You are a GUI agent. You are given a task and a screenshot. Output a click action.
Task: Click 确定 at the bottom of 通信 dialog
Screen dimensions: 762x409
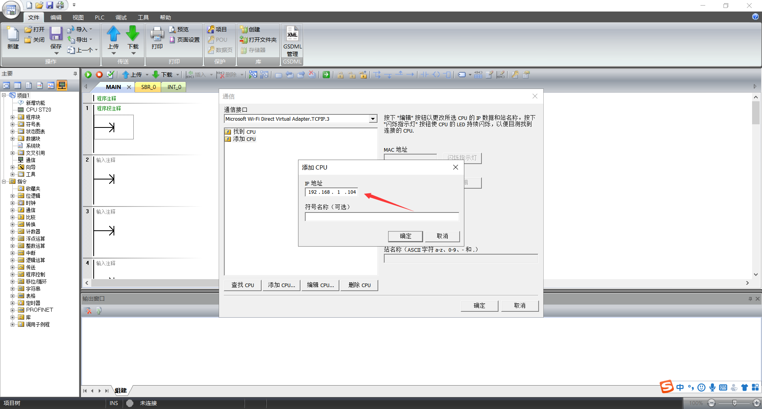point(479,306)
